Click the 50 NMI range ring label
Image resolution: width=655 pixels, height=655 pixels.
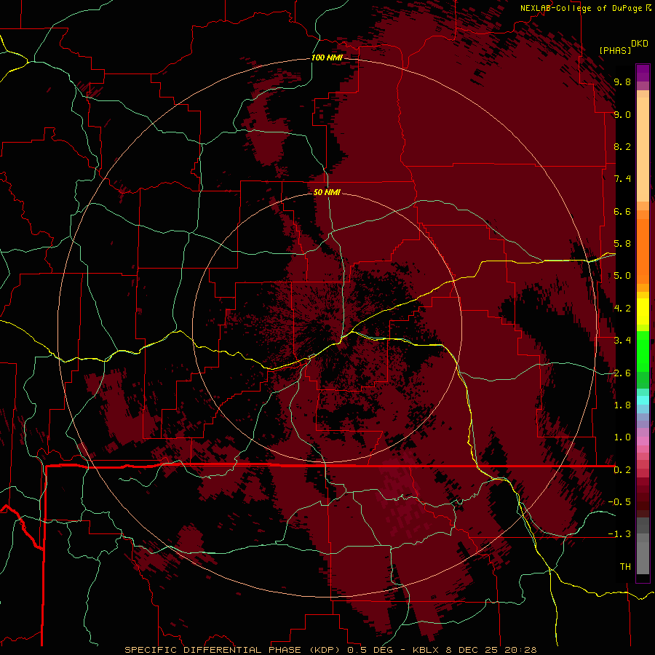[x=327, y=192]
